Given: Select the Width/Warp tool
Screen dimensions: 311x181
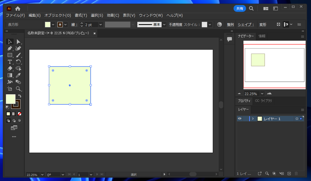Looking at the screenshot, I should [x=9, y=82].
